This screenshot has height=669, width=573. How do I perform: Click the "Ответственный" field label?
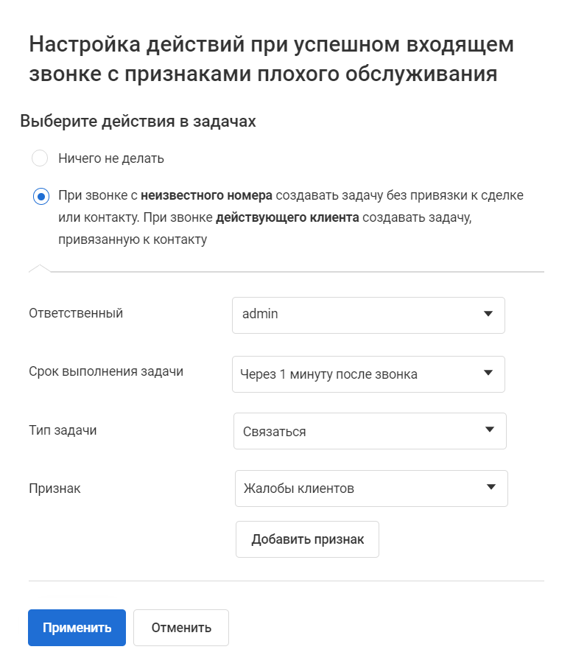coord(76,313)
